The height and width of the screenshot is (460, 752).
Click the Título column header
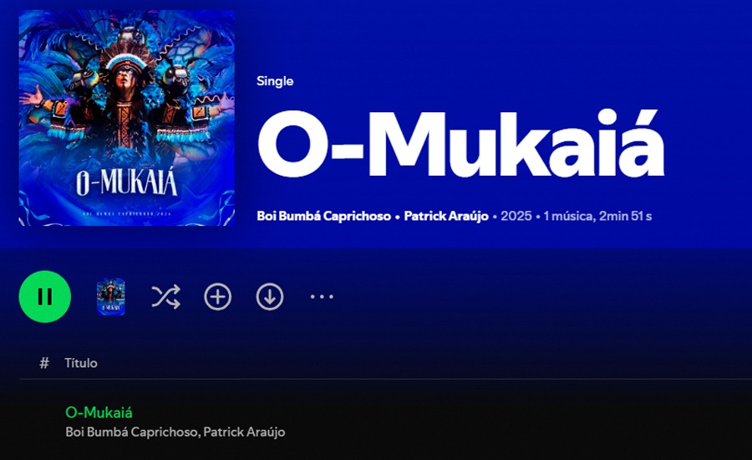[81, 363]
